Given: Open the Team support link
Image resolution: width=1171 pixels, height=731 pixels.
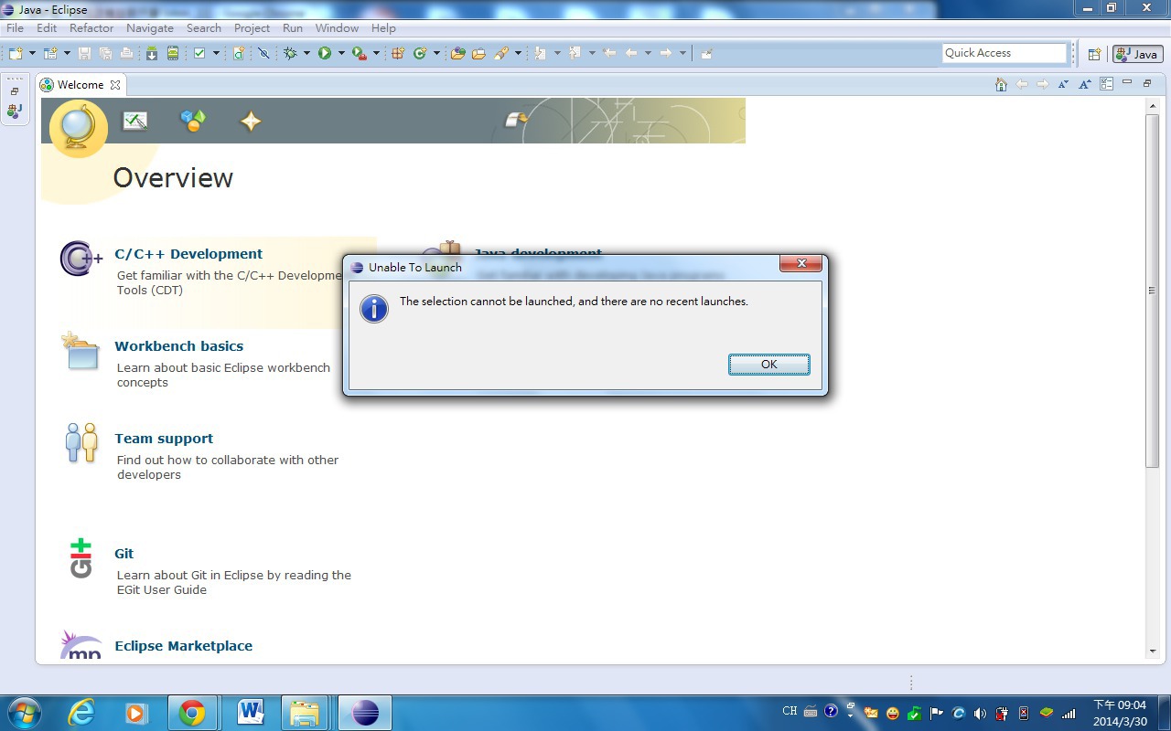Looking at the screenshot, I should pyautogui.click(x=164, y=439).
